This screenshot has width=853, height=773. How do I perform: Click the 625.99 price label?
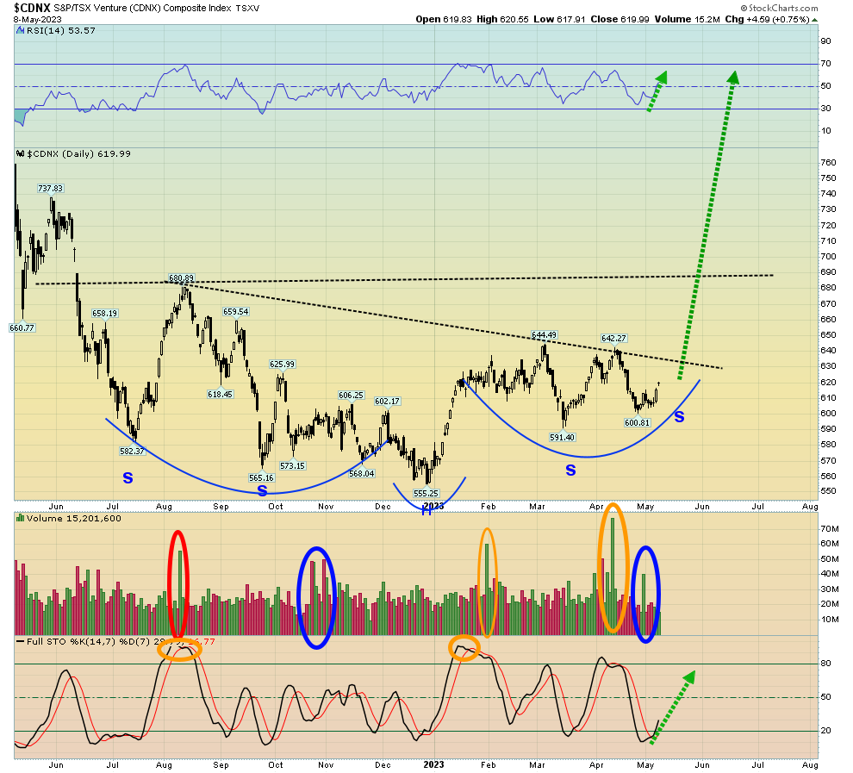(x=282, y=365)
